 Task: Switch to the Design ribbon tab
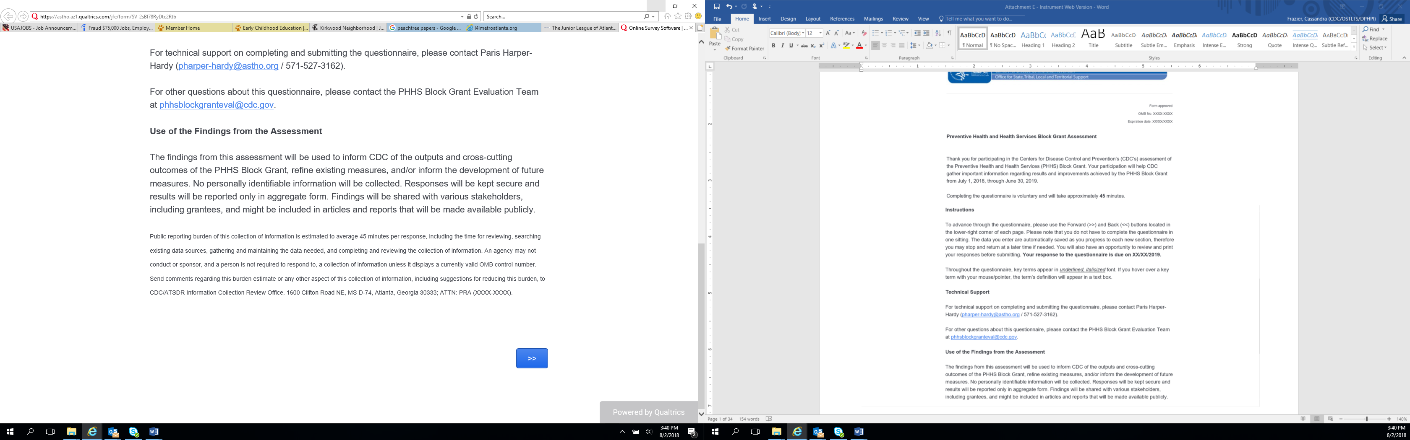tap(788, 18)
